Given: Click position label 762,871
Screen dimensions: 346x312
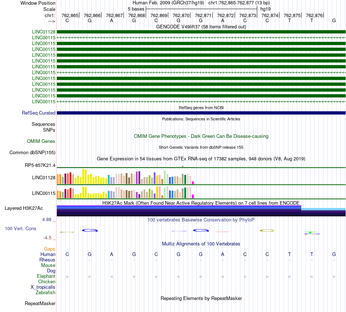Looking at the screenshot, I should coord(203,15).
